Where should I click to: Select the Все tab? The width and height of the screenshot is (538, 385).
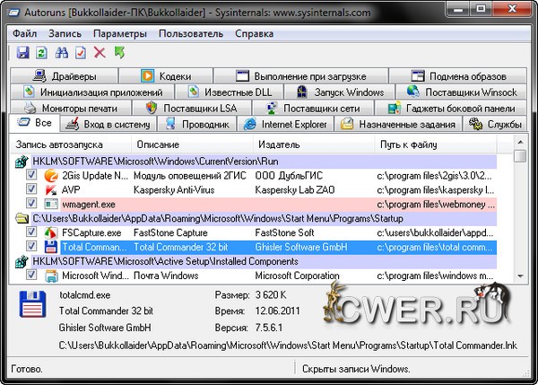34,123
